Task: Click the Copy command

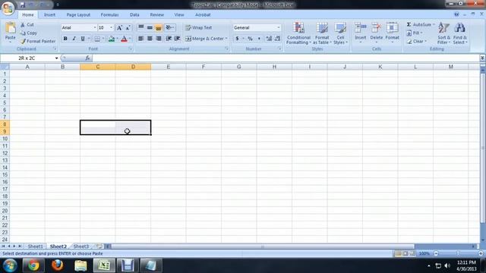Action: [29, 33]
